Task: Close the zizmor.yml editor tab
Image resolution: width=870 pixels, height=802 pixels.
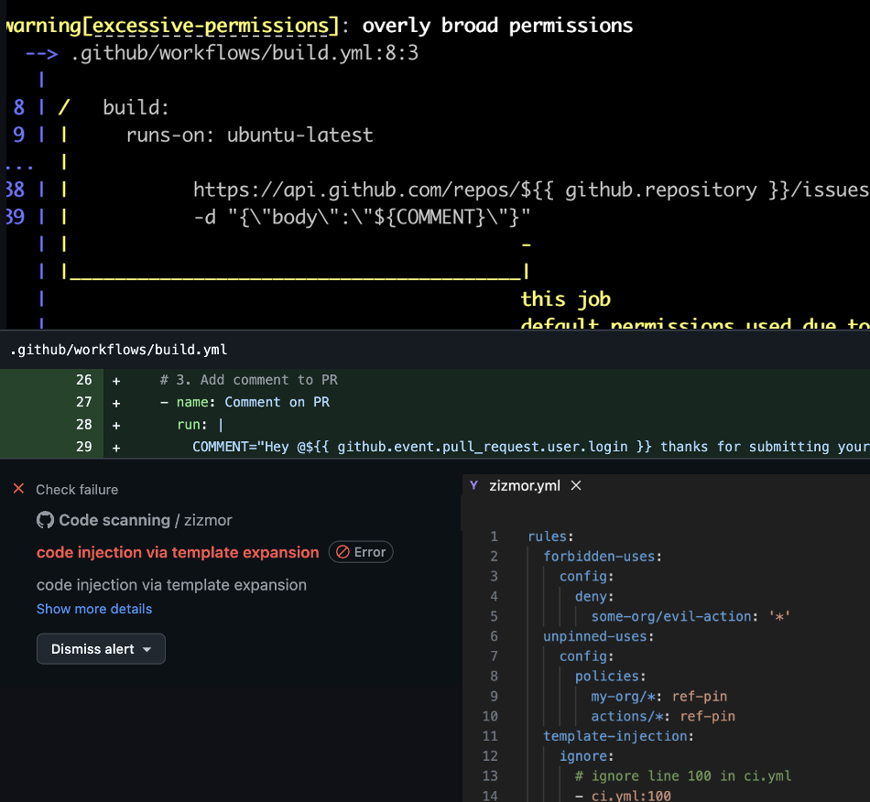Action: [x=576, y=485]
